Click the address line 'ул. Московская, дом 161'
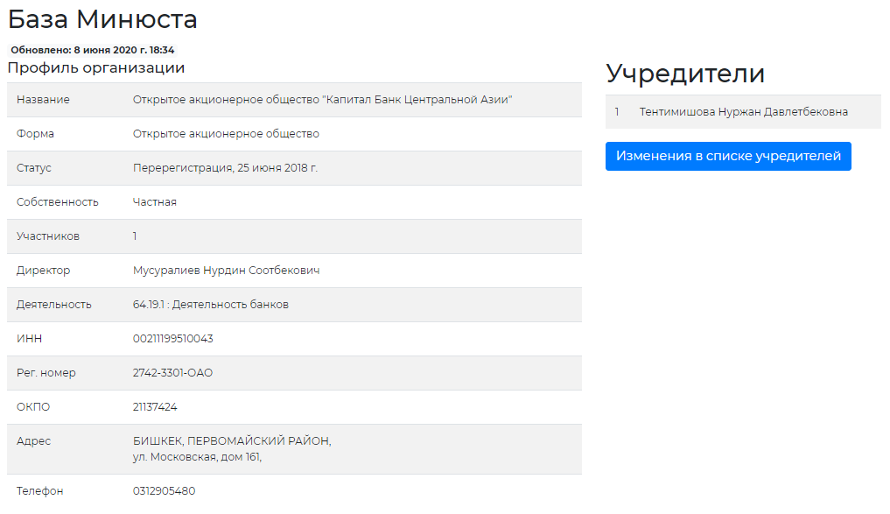This screenshot has width=890, height=514. point(197,456)
